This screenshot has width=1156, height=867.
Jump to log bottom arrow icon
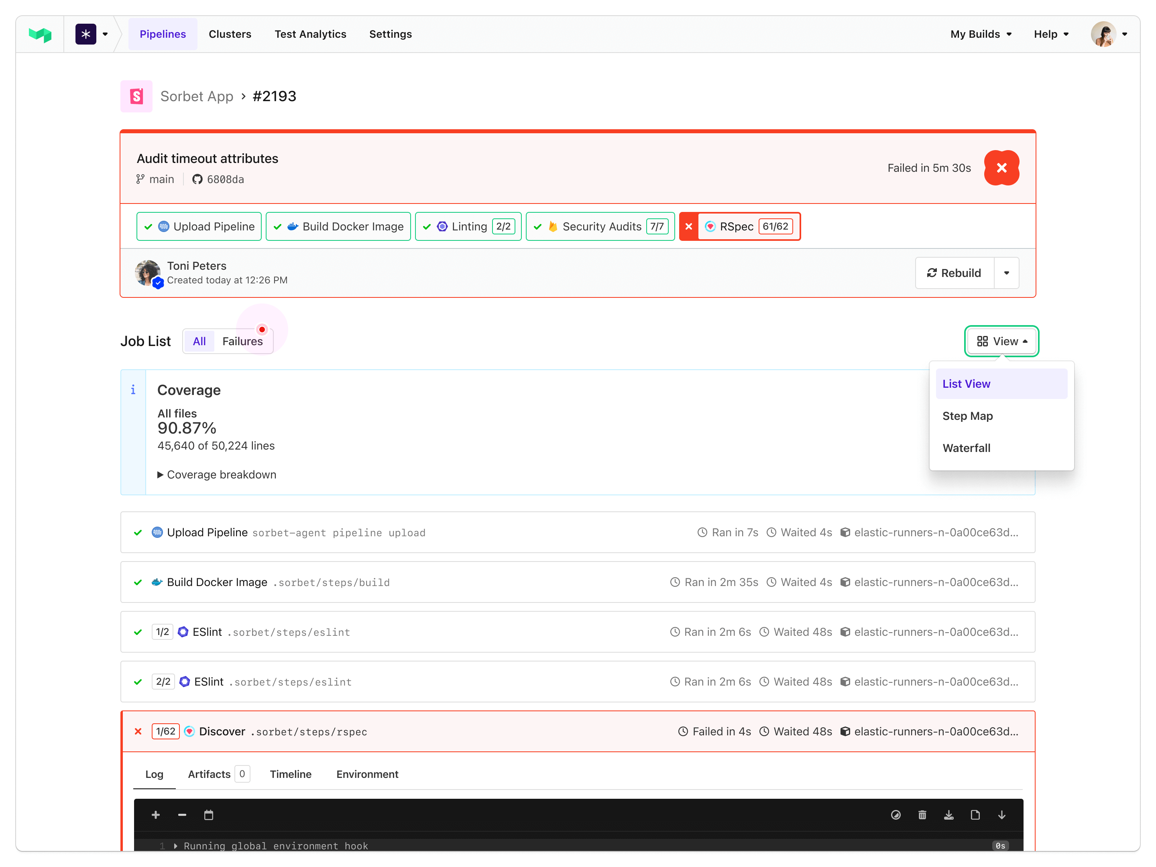[1001, 815]
